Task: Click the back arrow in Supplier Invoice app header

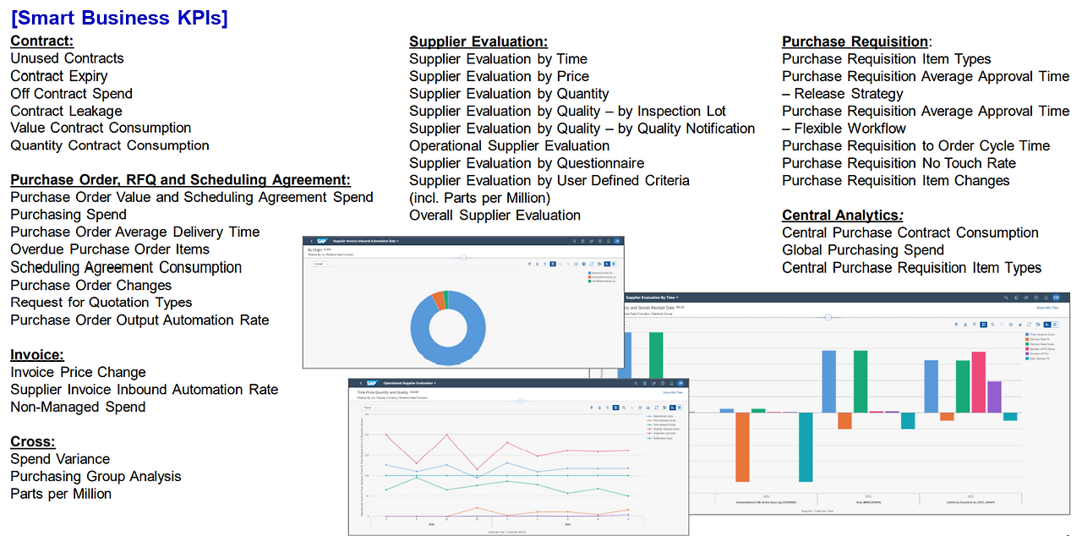Action: pyautogui.click(x=311, y=239)
